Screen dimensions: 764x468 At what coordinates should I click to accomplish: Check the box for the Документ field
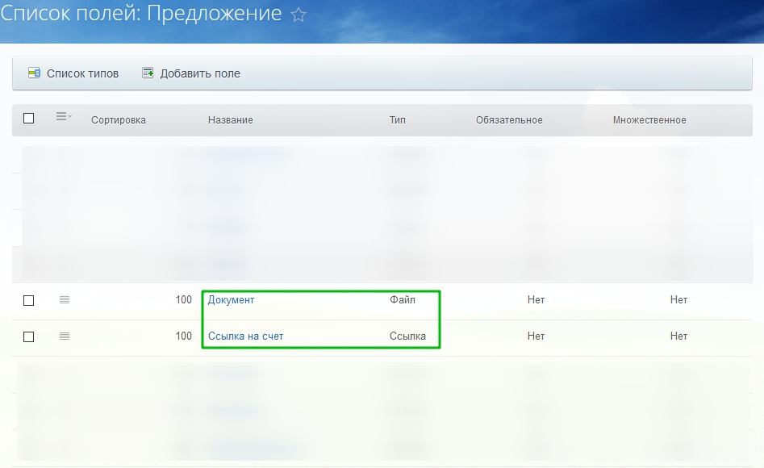pyautogui.click(x=29, y=300)
